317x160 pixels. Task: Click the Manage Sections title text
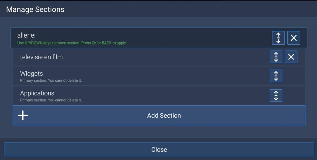pyautogui.click(x=35, y=9)
